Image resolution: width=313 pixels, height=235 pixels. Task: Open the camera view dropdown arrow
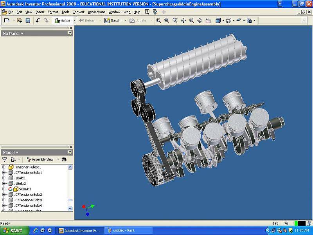234,20
